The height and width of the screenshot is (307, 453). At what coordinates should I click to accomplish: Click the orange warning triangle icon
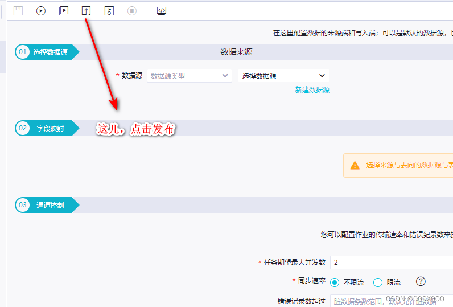[355, 166]
